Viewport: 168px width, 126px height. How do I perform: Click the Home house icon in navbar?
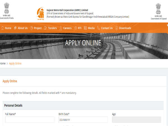pos(2,28)
